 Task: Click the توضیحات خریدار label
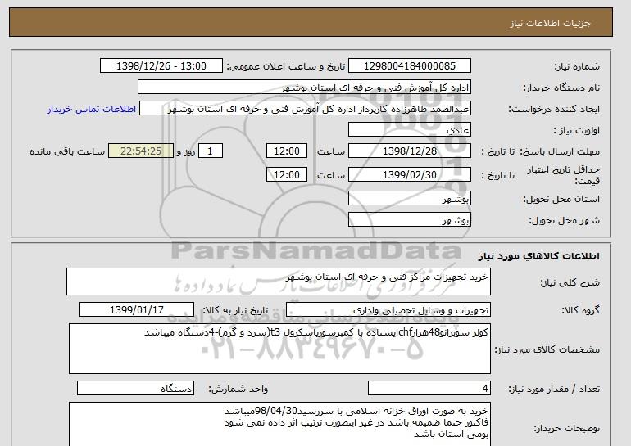click(x=566, y=428)
